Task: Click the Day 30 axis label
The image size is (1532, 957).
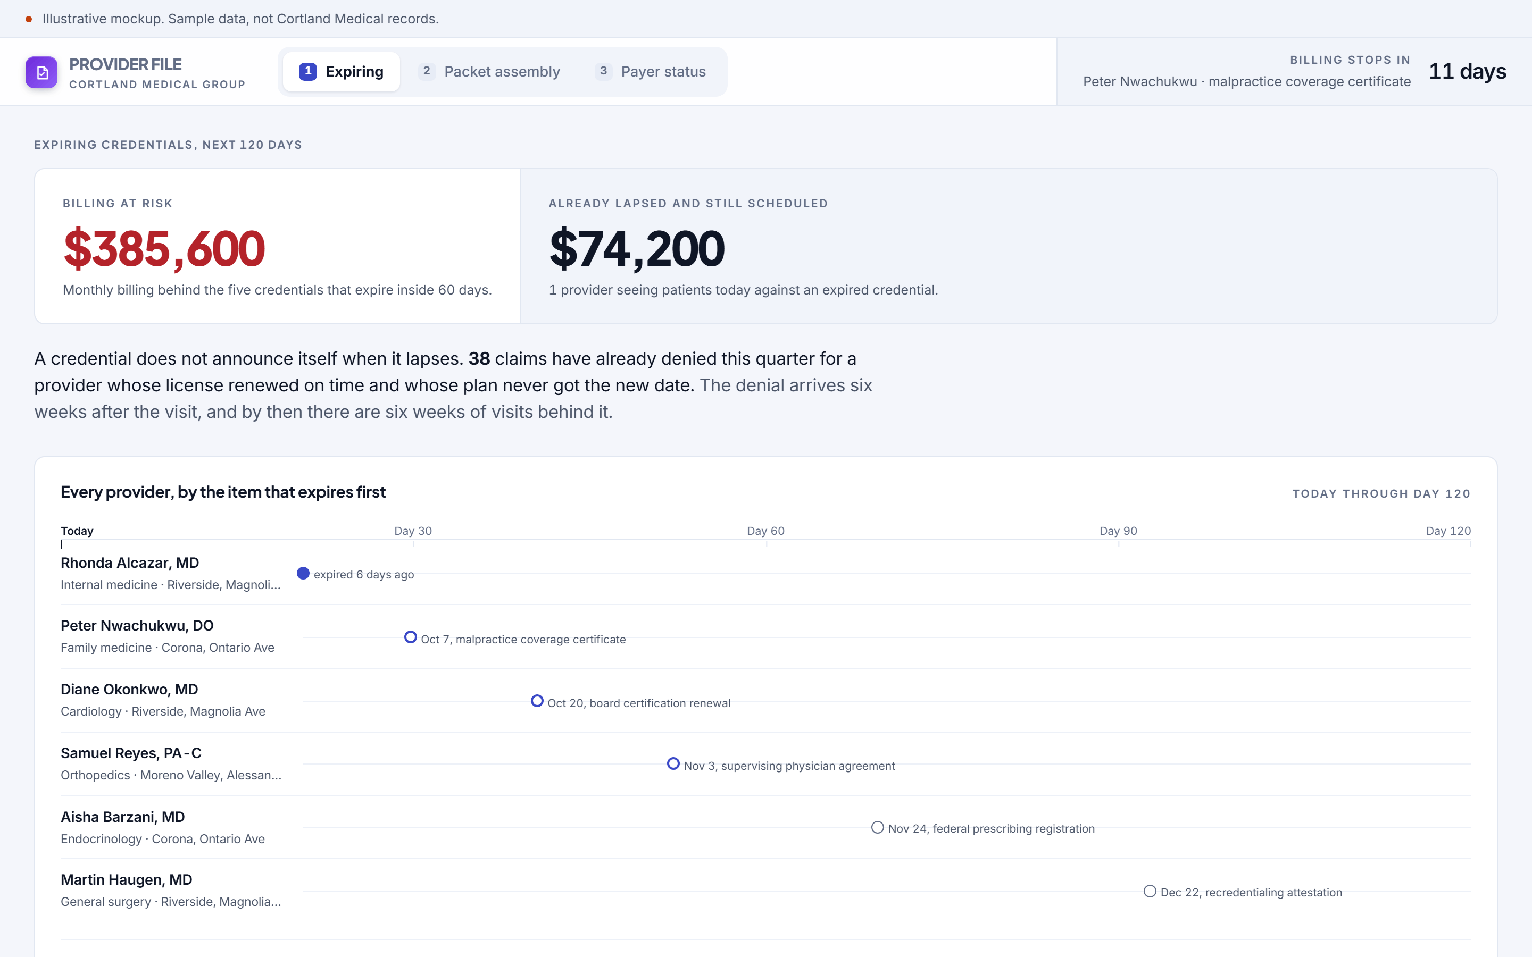Action: 413,531
